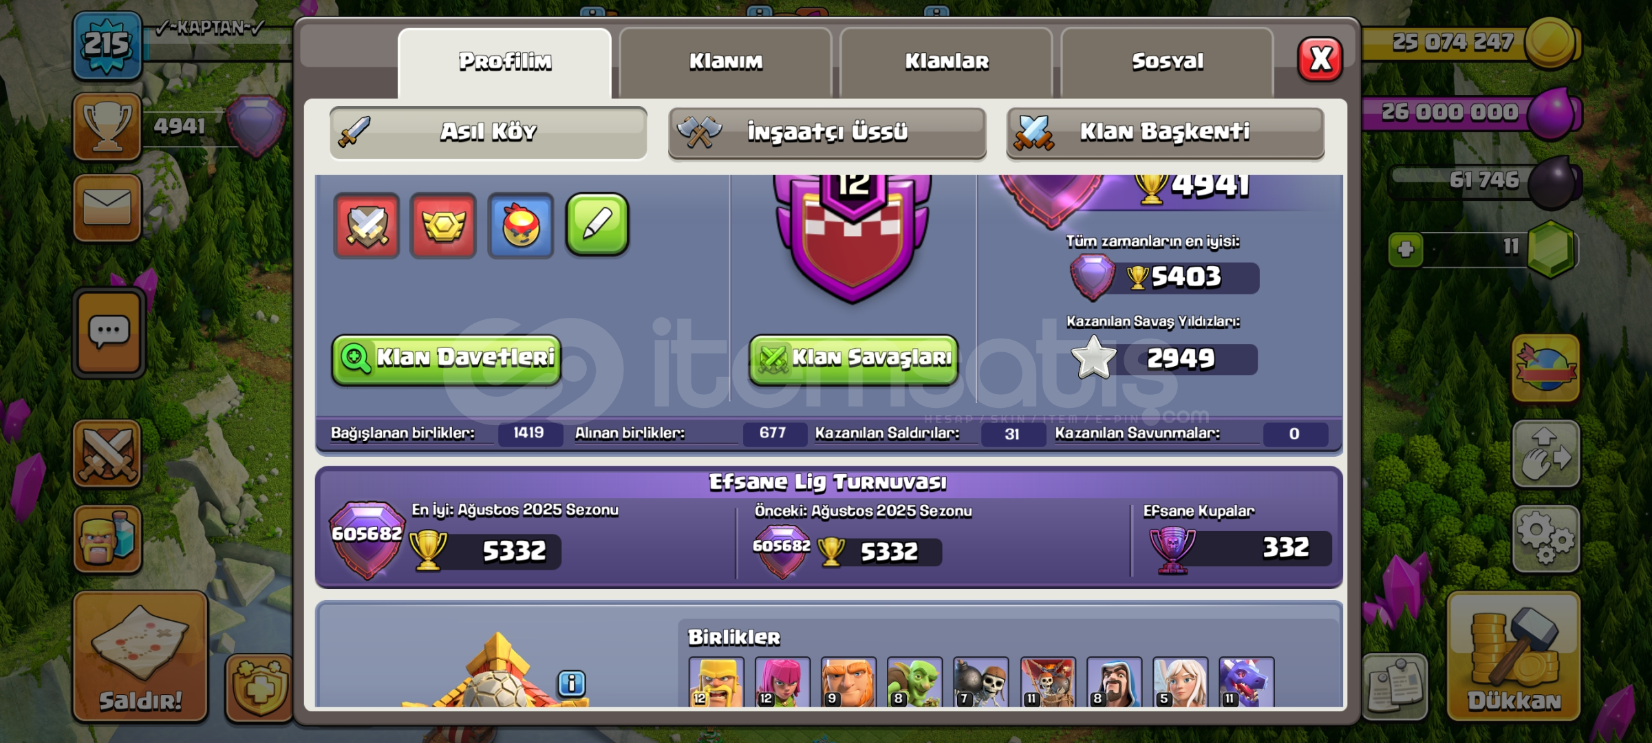The height and width of the screenshot is (743, 1652).
Task: Select the İnşaatçı Üssü profile view
Action: 827,132
